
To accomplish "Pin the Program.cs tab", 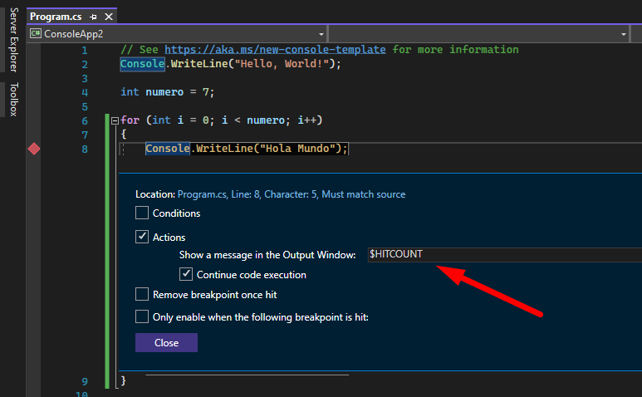I will pyautogui.click(x=93, y=17).
